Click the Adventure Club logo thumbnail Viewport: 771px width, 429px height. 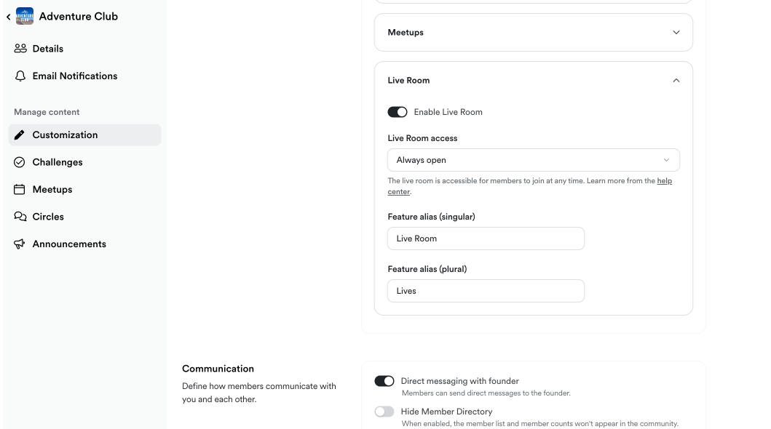pyautogui.click(x=25, y=16)
